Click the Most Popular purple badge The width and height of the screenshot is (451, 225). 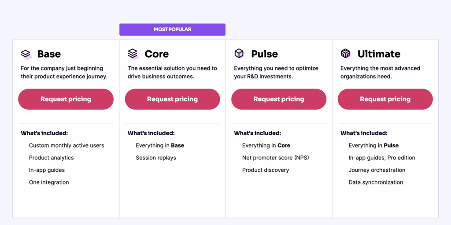point(172,30)
